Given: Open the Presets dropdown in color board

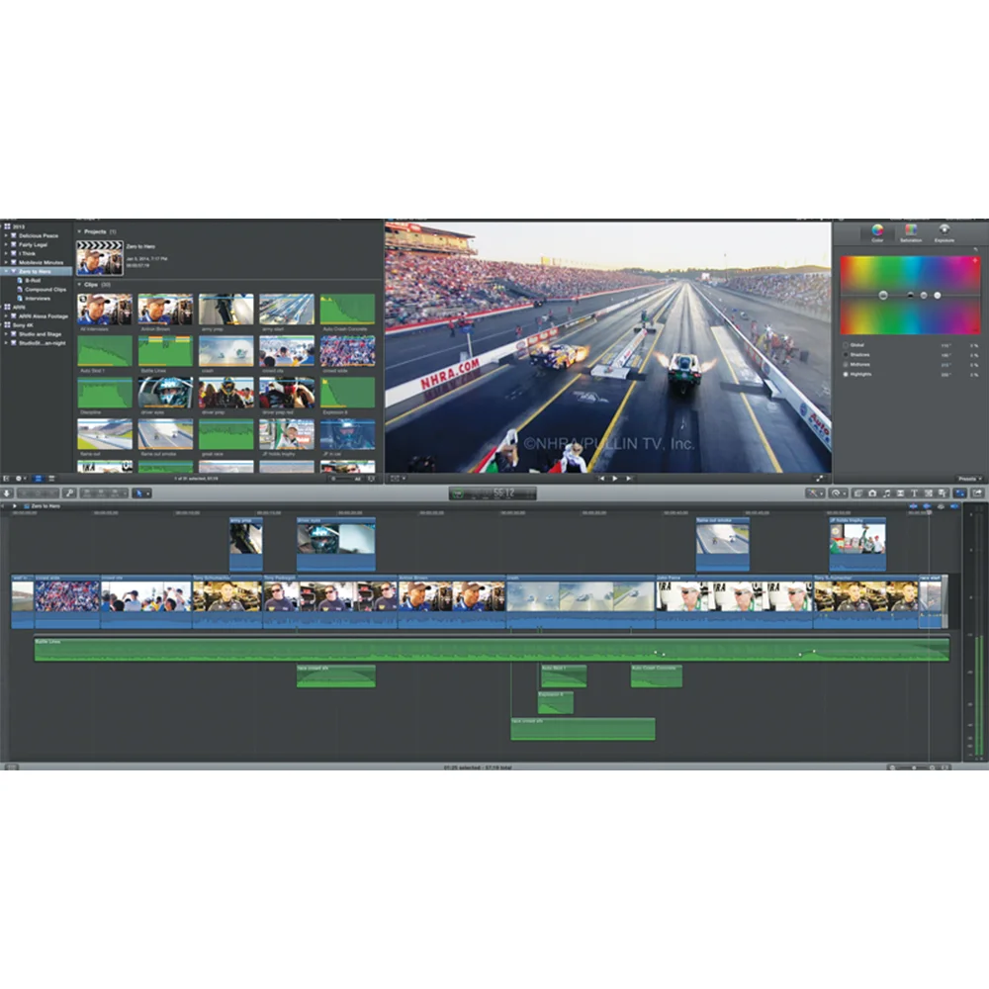Looking at the screenshot, I should pos(966,478).
